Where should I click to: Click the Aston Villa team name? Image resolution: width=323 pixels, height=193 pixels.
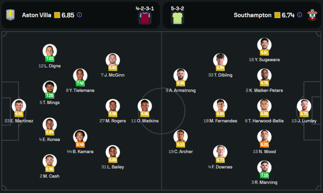click(36, 15)
